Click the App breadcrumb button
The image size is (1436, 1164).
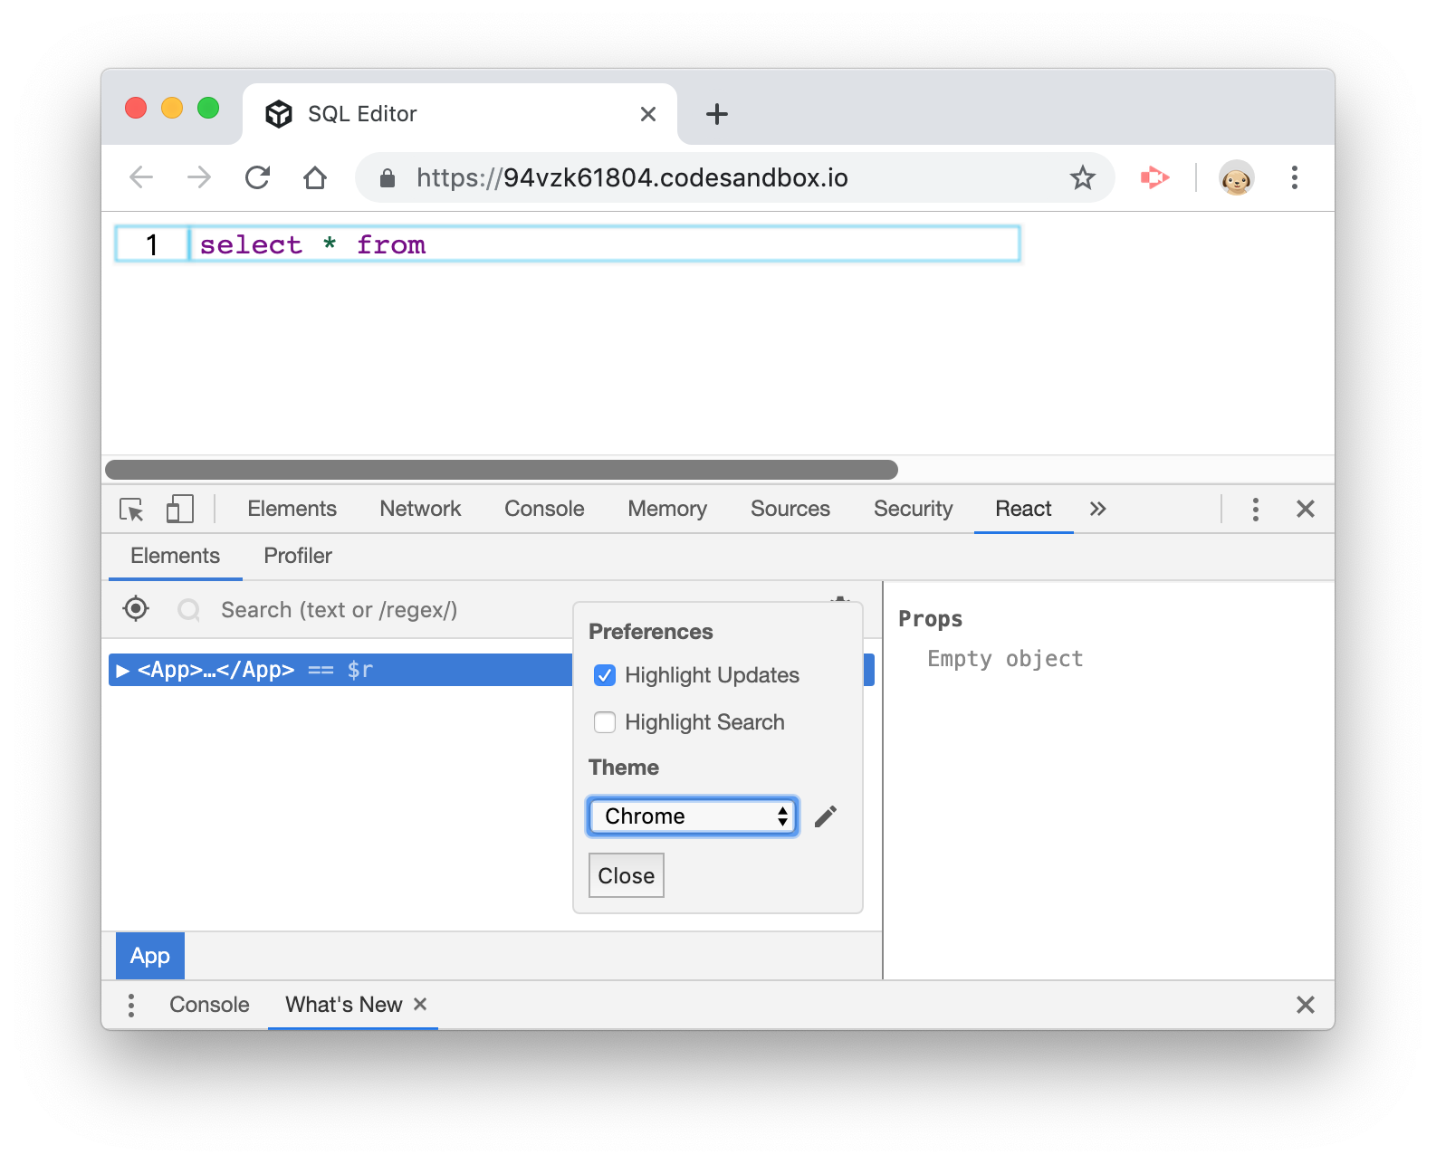tap(150, 956)
